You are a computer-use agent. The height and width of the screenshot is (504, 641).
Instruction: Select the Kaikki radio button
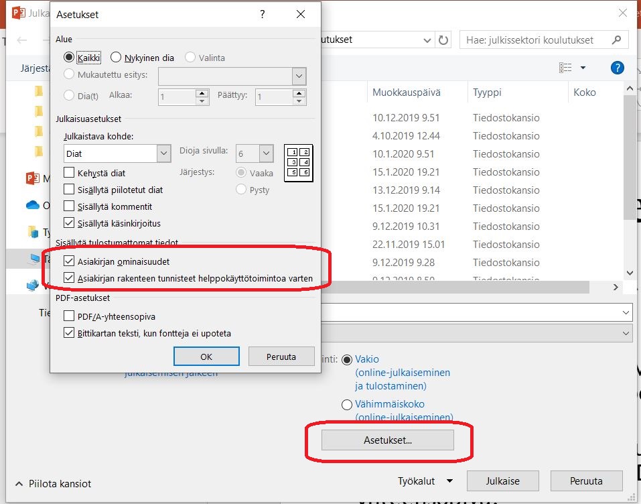tap(69, 57)
